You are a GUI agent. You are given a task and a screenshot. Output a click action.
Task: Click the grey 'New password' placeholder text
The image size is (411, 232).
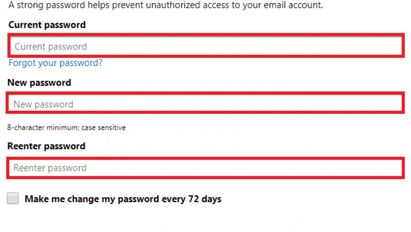(x=43, y=104)
